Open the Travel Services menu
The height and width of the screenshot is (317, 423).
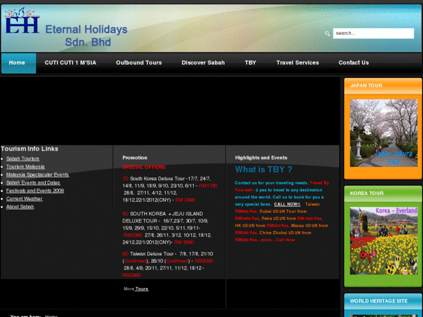297,63
